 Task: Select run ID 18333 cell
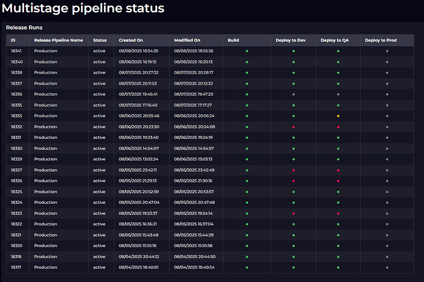(16, 116)
